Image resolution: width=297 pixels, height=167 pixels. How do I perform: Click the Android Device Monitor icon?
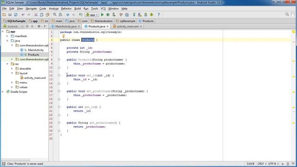pyautogui.click(x=152, y=14)
